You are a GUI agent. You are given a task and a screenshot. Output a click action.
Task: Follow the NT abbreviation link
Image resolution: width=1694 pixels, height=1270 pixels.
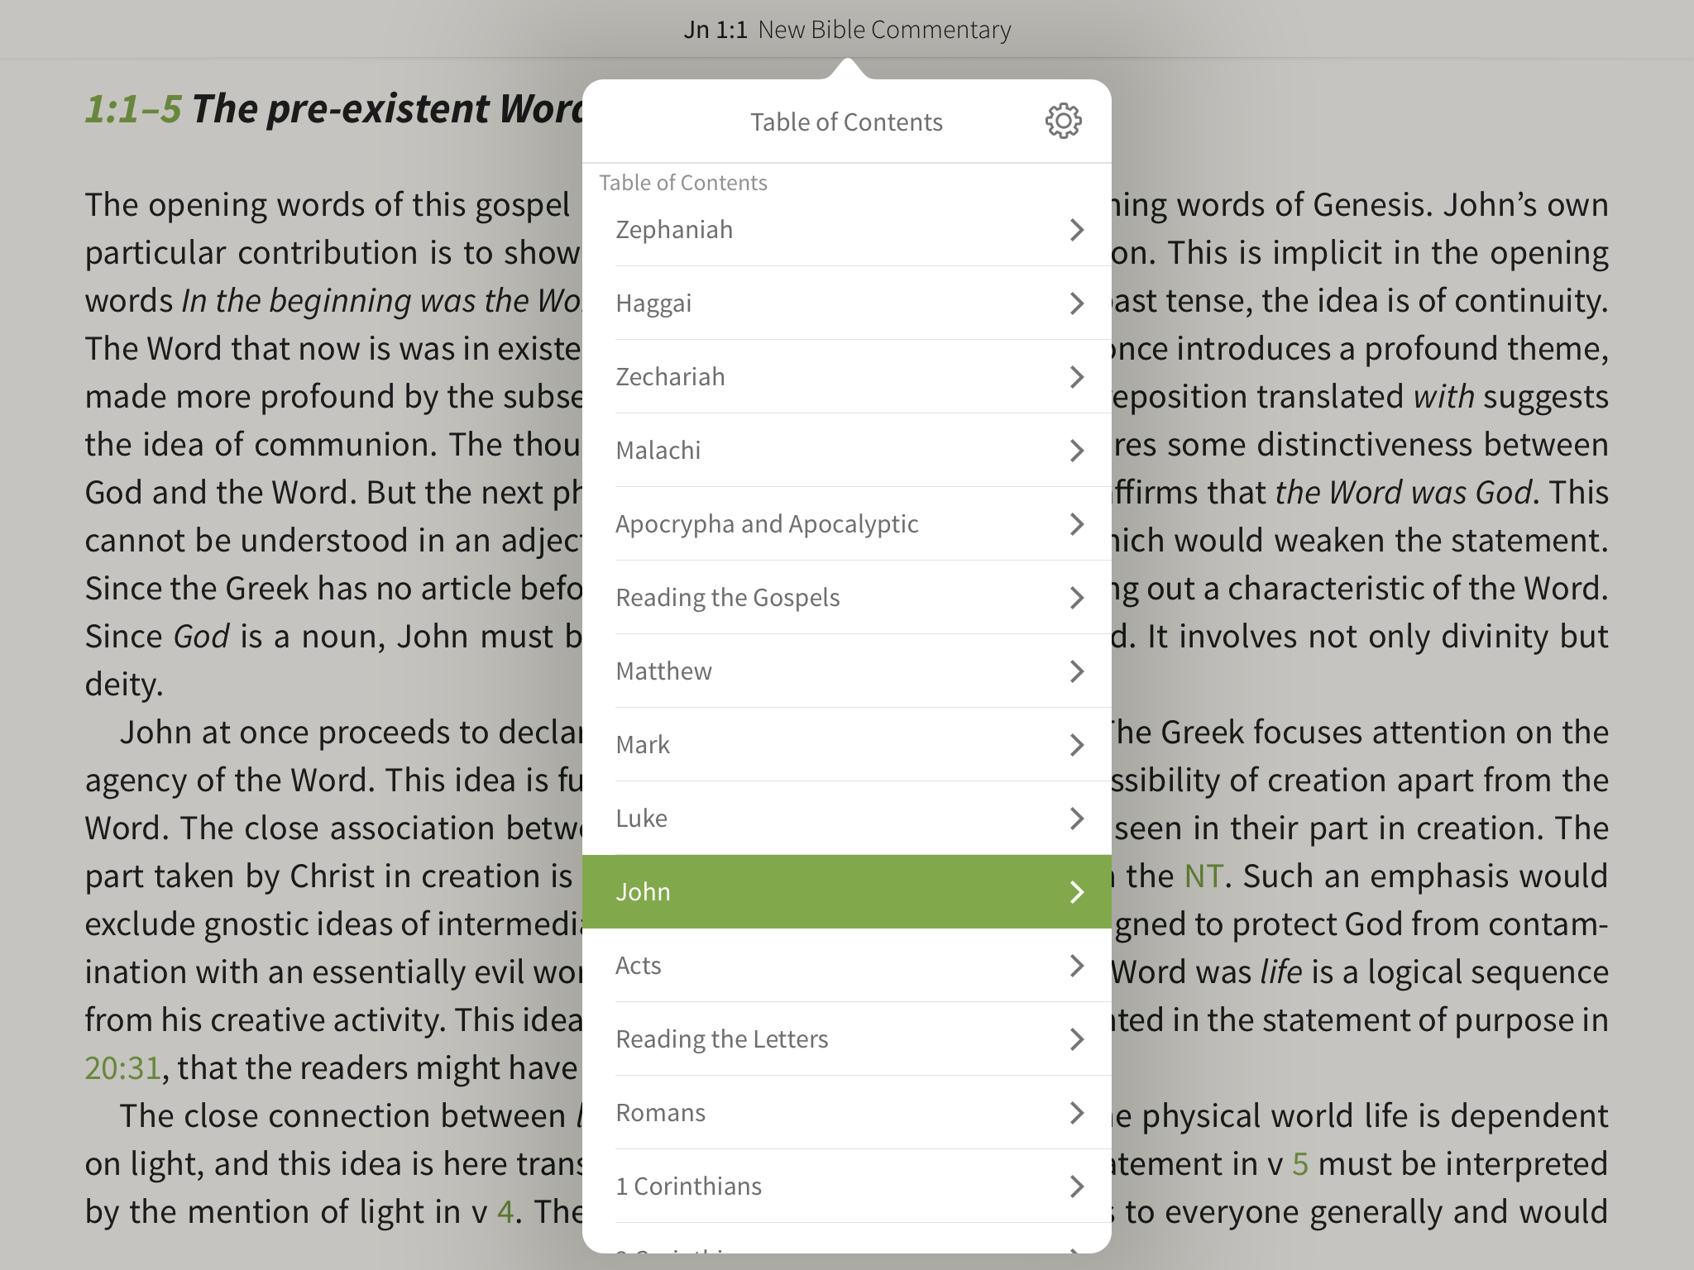coord(1204,876)
